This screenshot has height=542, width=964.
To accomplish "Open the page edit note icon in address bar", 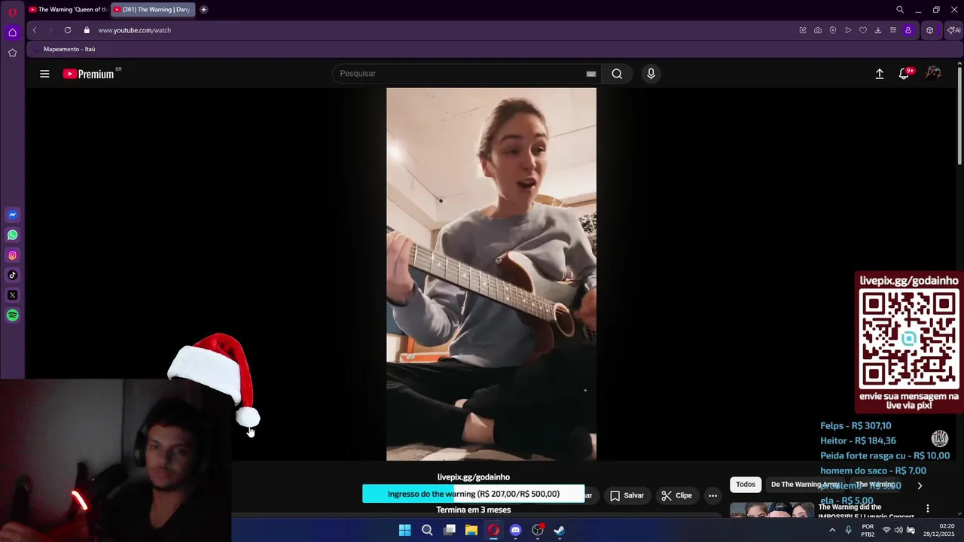I will (803, 30).
